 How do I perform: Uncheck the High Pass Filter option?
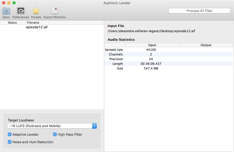click(55, 134)
